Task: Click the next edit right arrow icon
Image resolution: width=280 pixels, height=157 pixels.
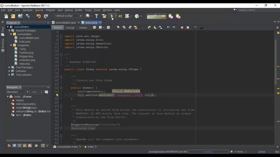Action: [x=174, y=27]
